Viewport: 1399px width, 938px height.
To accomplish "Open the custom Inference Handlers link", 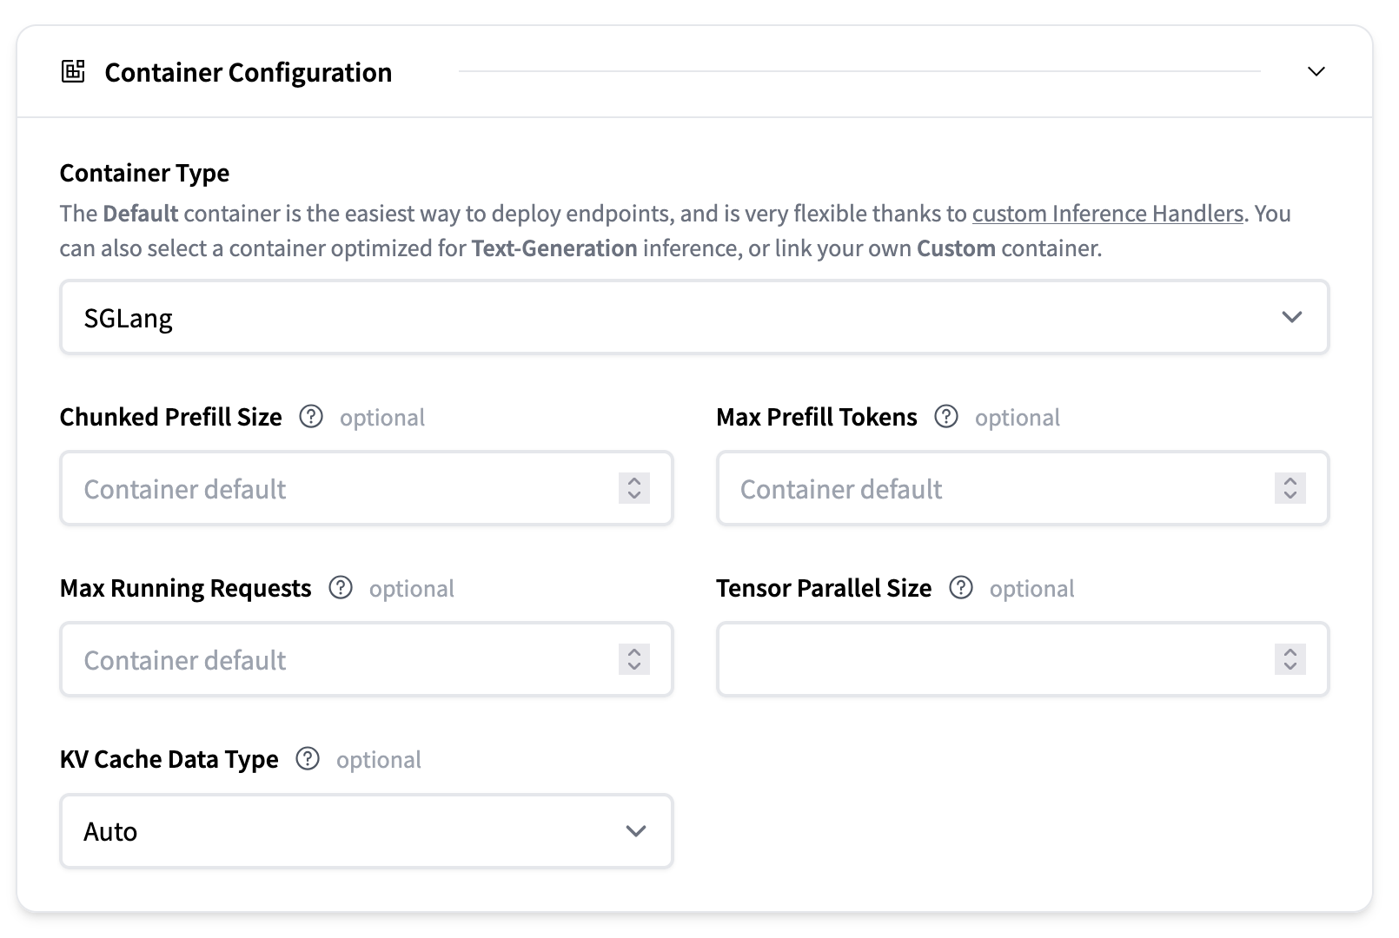I will click(1108, 214).
